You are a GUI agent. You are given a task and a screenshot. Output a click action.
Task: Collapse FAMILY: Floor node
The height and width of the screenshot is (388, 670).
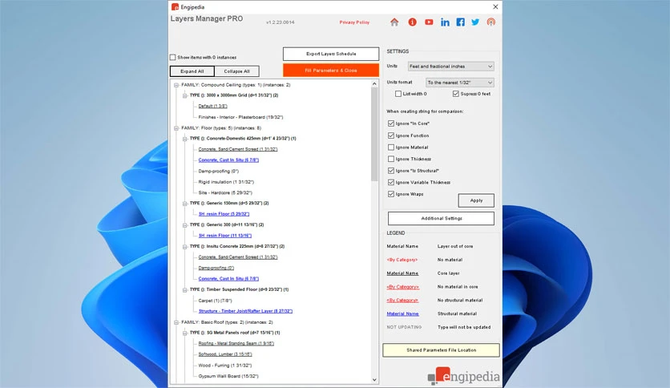click(x=176, y=128)
